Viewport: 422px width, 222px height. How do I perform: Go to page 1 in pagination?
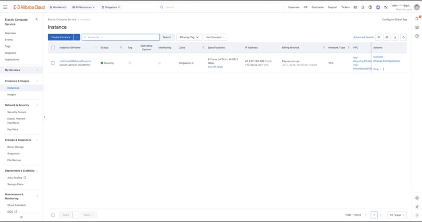tap(374, 215)
